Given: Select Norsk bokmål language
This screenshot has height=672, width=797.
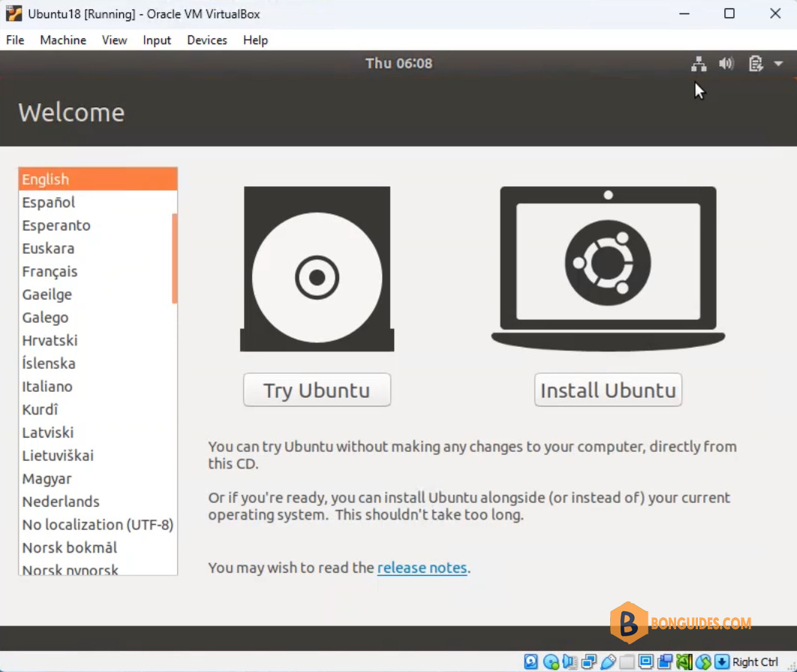Looking at the screenshot, I should [98, 548].
